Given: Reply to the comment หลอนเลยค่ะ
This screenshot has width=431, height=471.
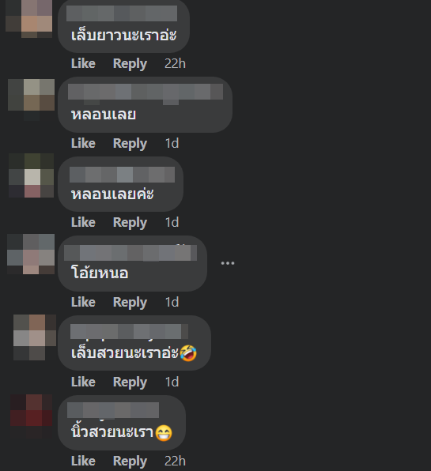Looking at the screenshot, I should click(130, 223).
